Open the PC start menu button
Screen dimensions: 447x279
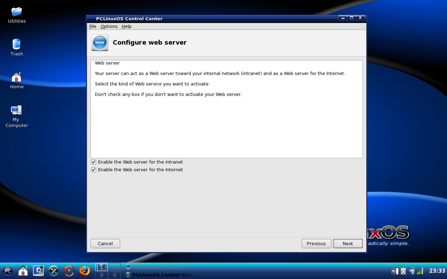[x=8, y=271]
